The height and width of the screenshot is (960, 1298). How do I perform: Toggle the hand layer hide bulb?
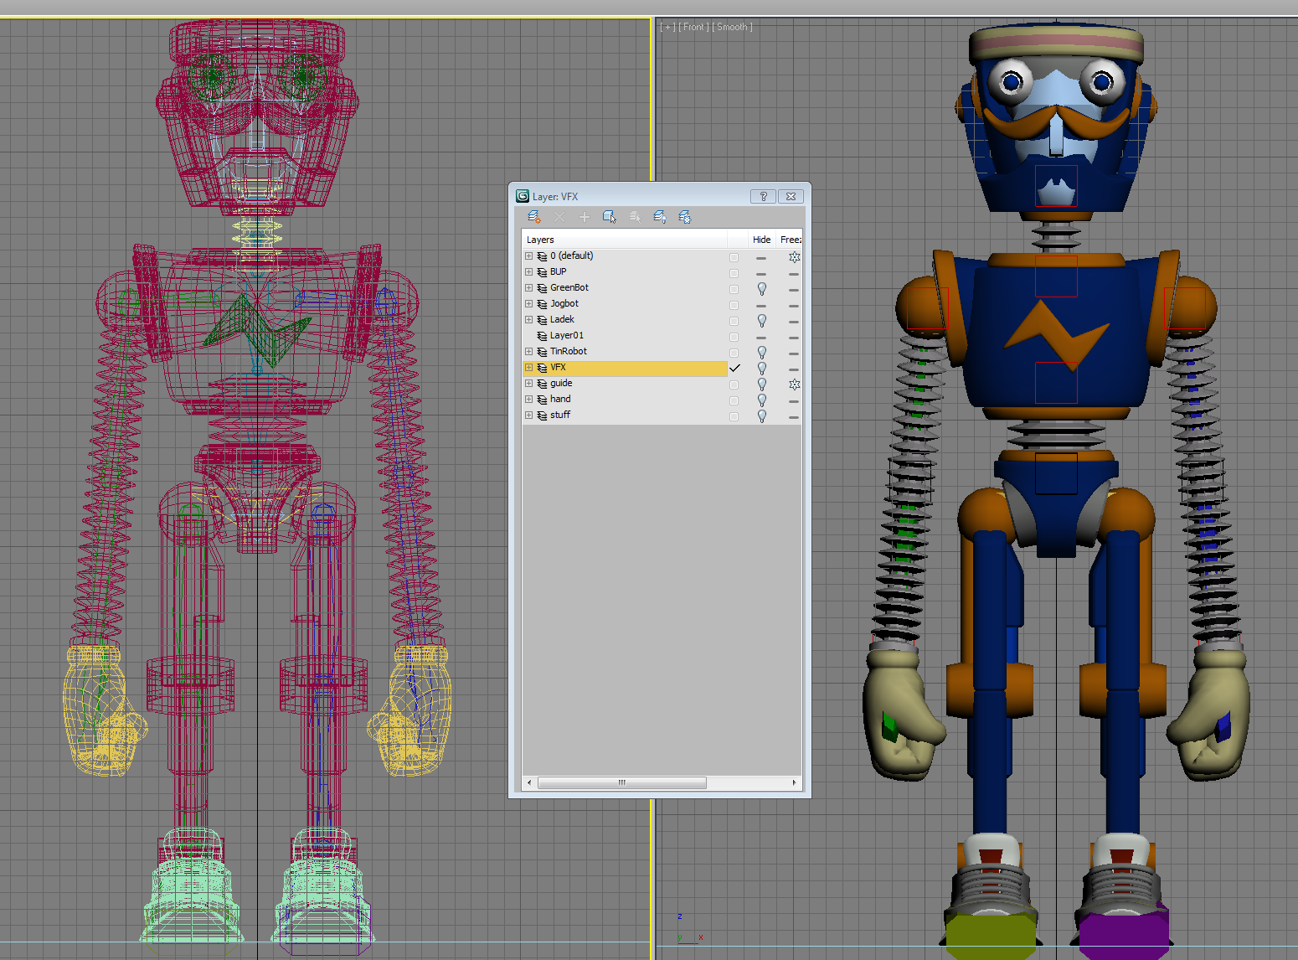(762, 400)
